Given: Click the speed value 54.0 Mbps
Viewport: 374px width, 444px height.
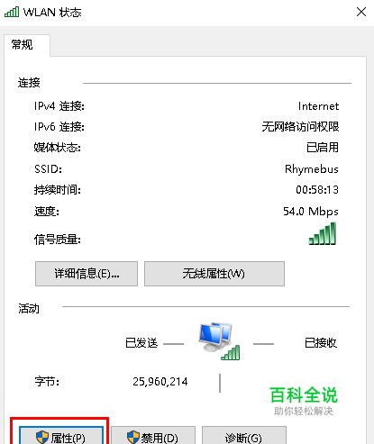Looking at the screenshot, I should pyautogui.click(x=311, y=212).
